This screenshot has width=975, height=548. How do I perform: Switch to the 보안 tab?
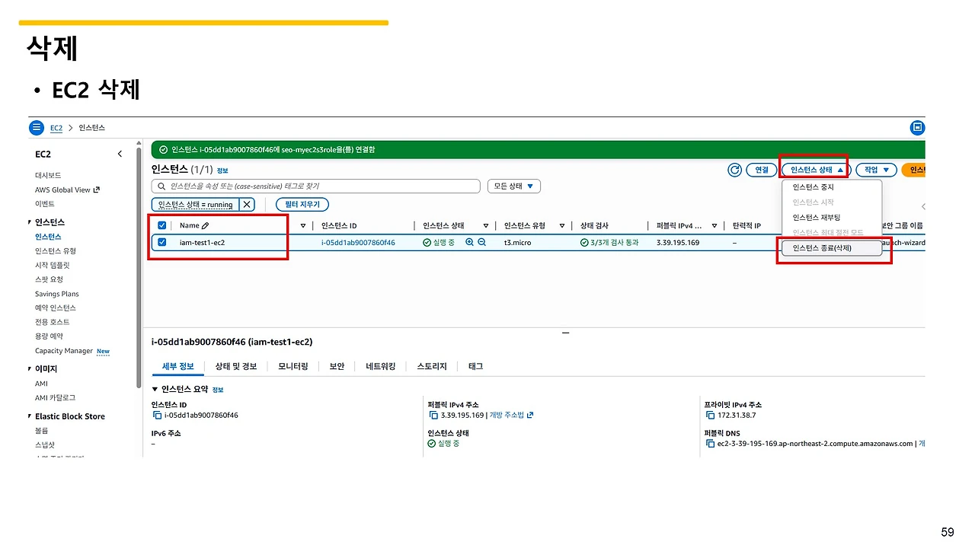337,366
